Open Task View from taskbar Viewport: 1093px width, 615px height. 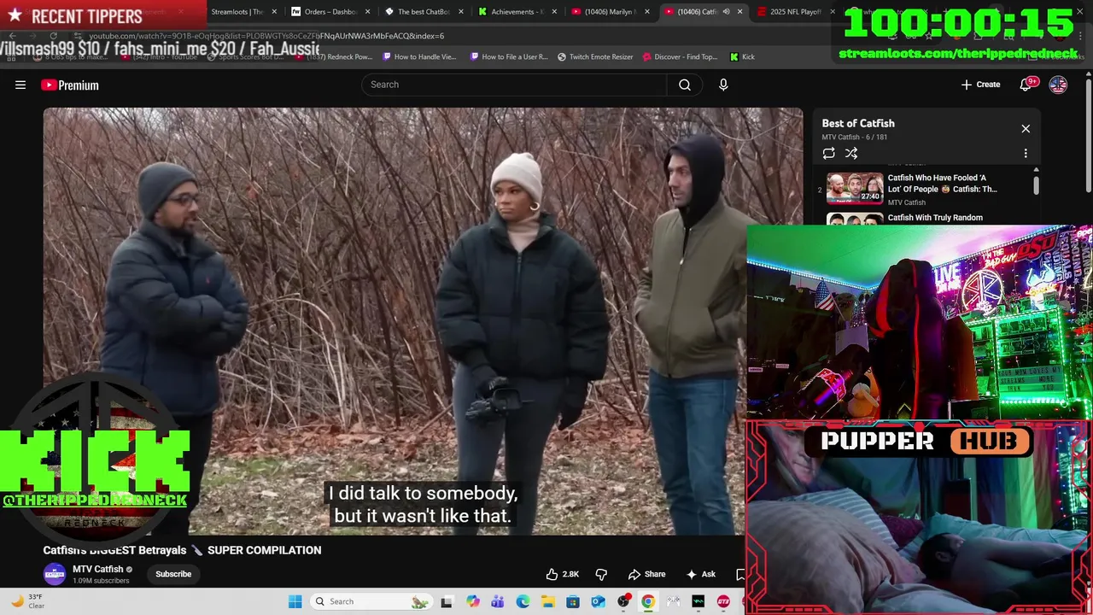(x=446, y=601)
